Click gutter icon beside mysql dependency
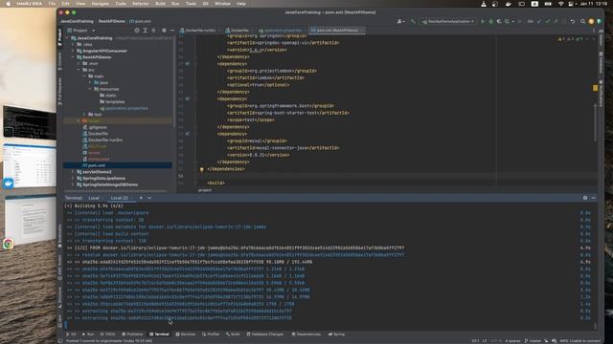 [x=188, y=134]
